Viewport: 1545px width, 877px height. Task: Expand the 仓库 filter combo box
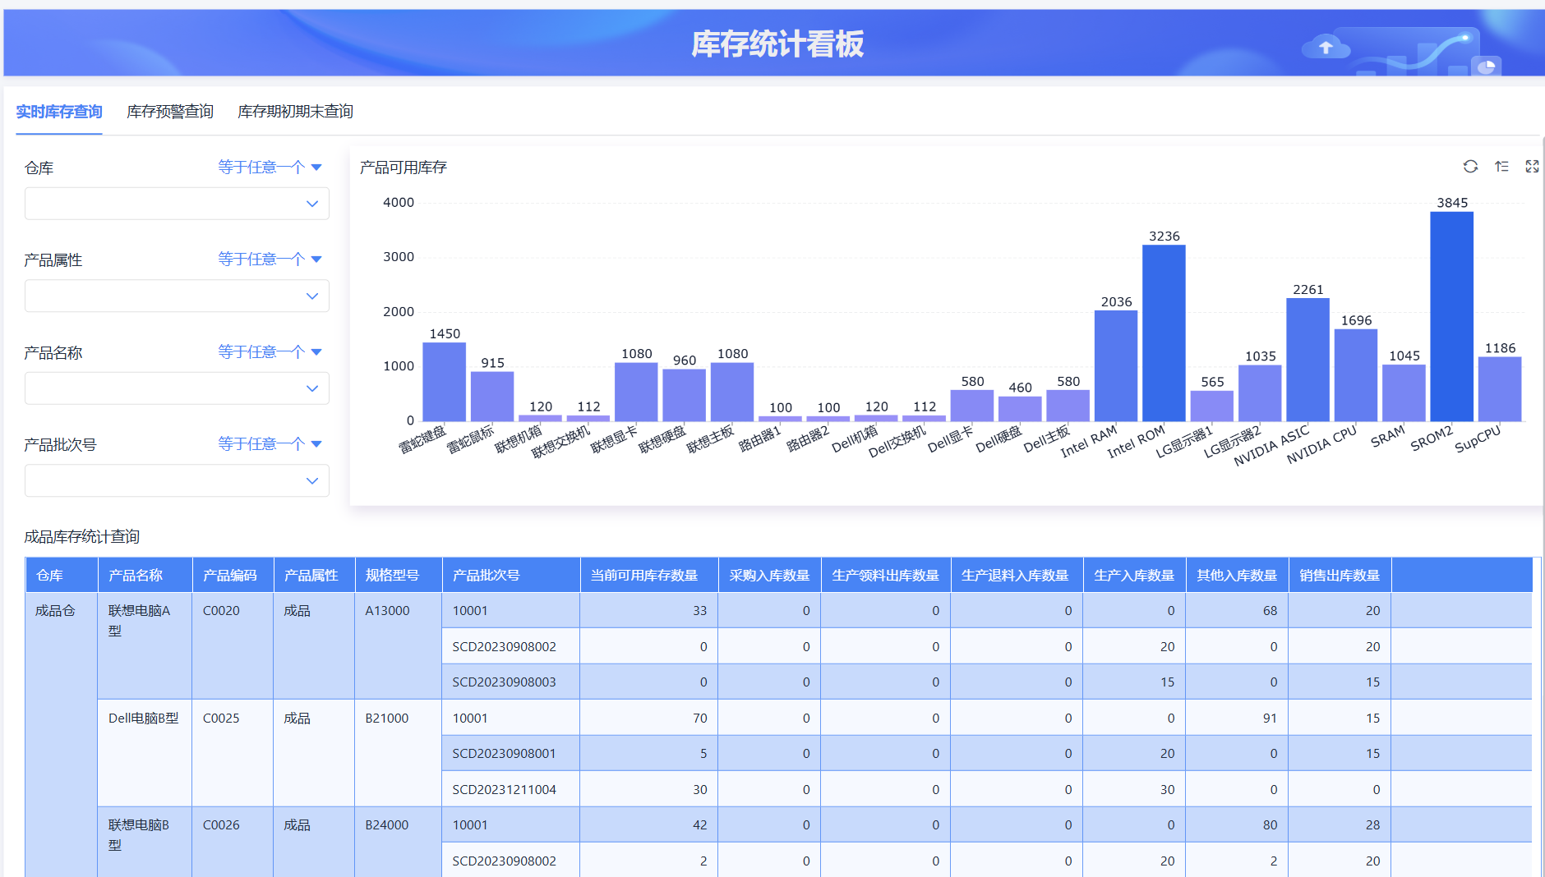coord(177,204)
